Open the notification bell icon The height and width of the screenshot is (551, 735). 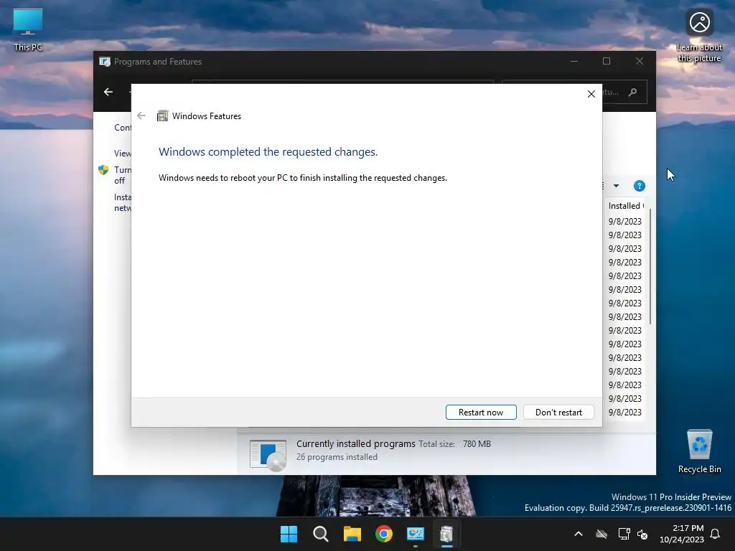[715, 534]
